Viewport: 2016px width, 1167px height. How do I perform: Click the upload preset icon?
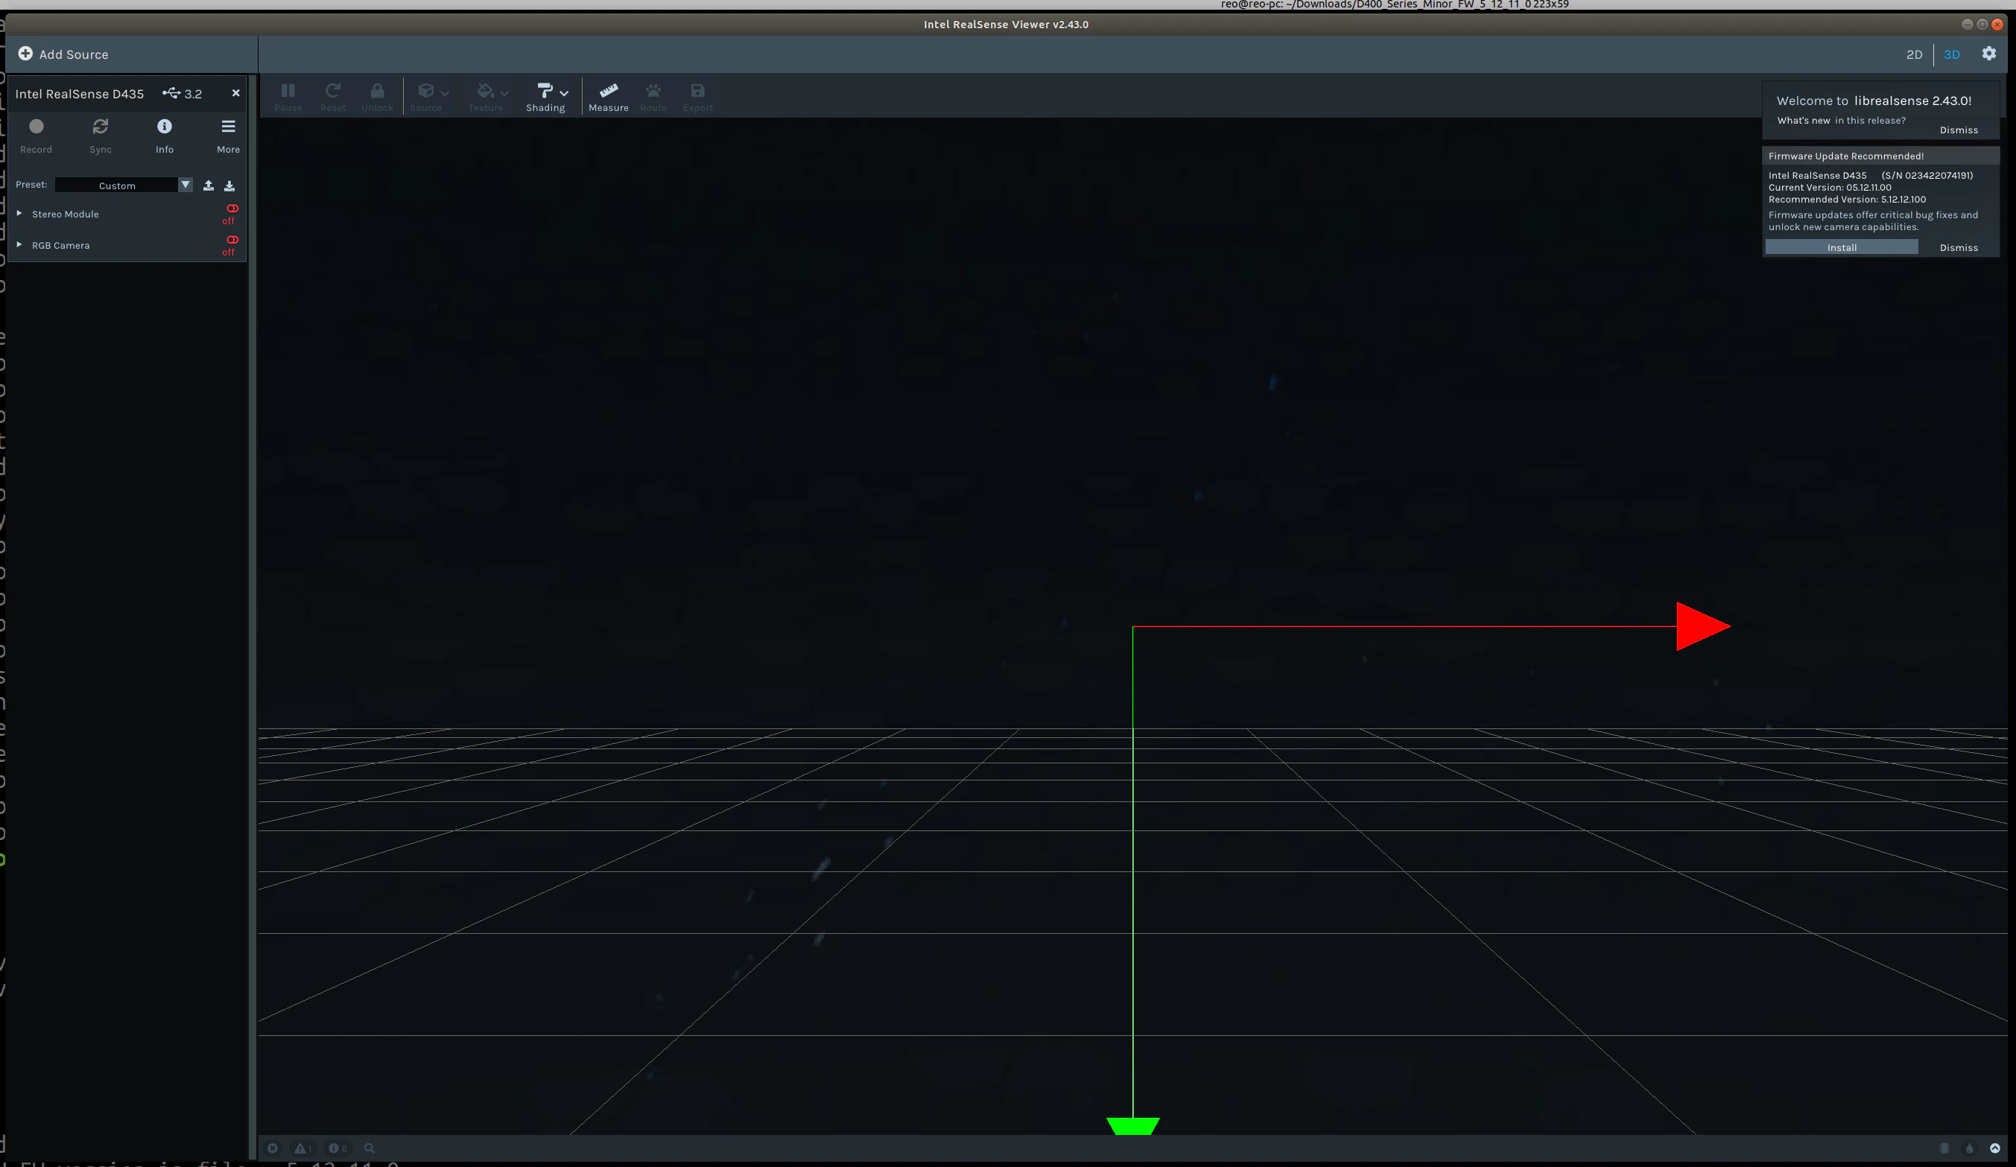click(x=208, y=185)
